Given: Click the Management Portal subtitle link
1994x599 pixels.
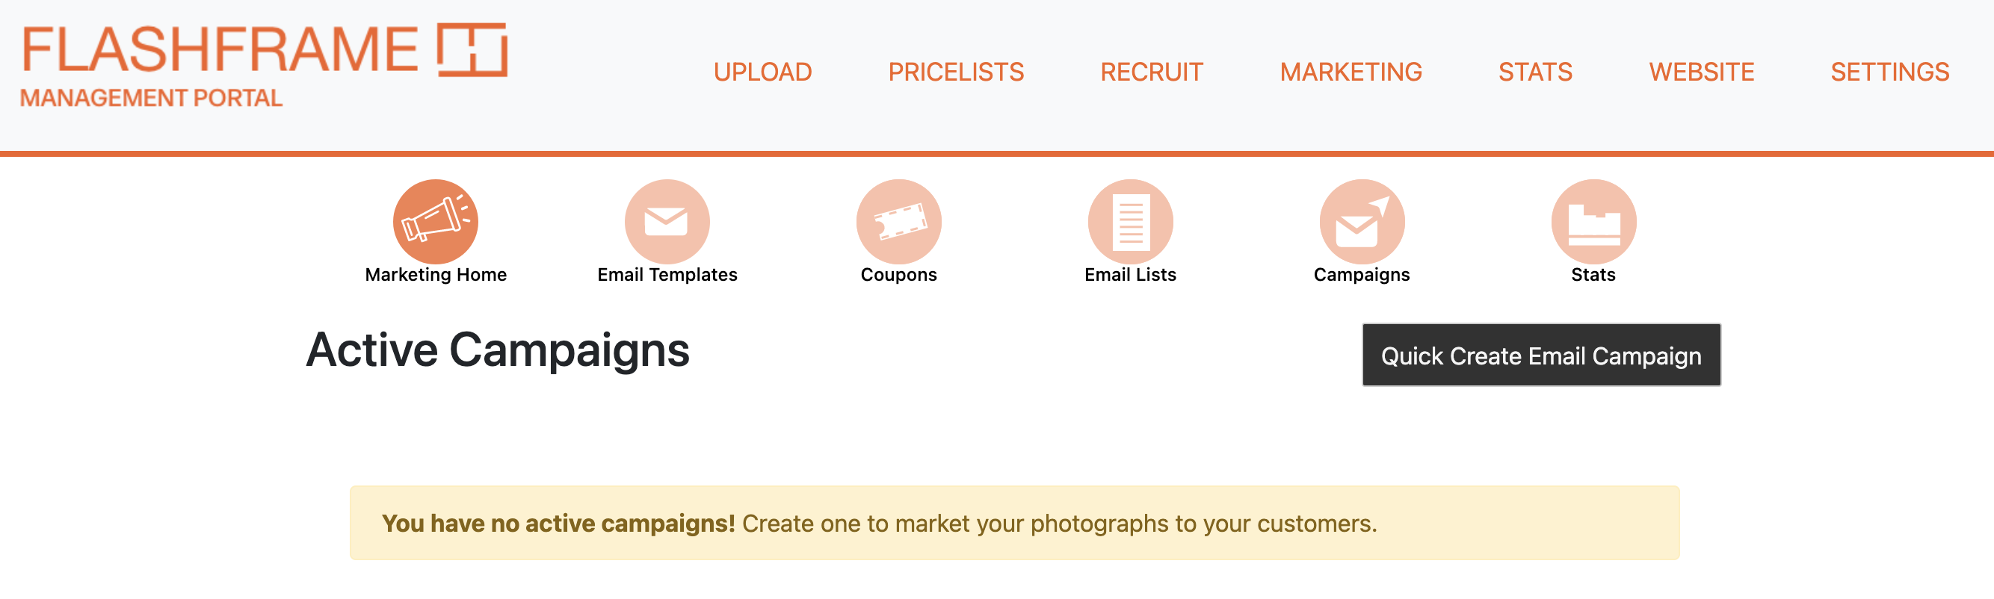Looking at the screenshot, I should [x=151, y=99].
